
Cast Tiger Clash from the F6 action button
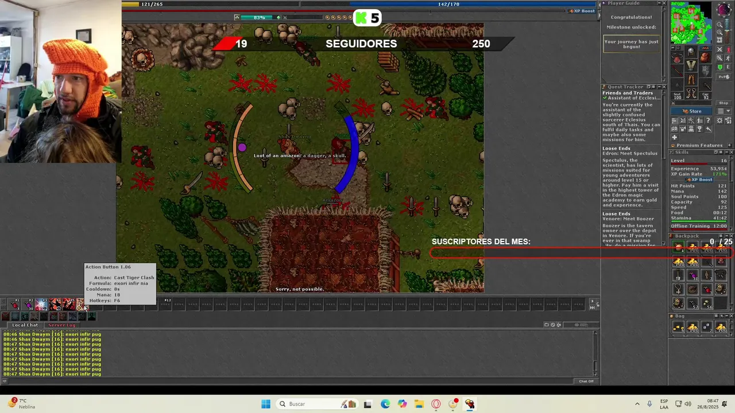[82, 305]
